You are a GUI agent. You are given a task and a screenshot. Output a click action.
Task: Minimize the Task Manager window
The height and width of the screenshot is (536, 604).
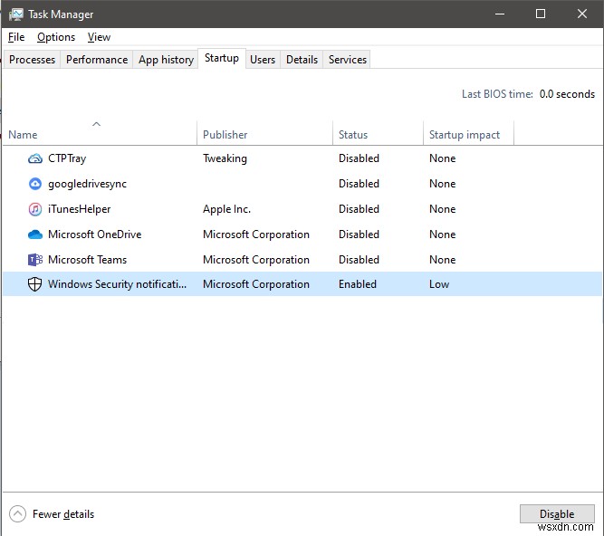pyautogui.click(x=500, y=14)
